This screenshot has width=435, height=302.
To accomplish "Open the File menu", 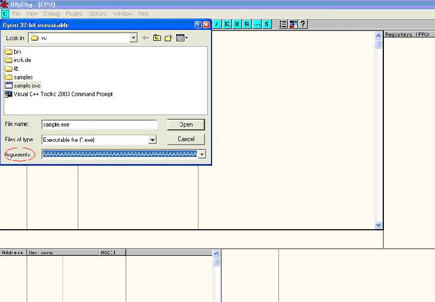I will [16, 14].
